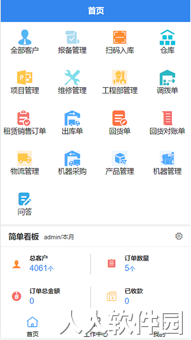
Task: Open the 调拨单 transfer icon
Action: pos(168,77)
